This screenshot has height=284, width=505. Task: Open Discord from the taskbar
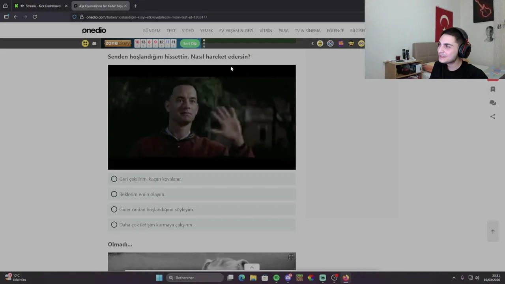pyautogui.click(x=288, y=278)
